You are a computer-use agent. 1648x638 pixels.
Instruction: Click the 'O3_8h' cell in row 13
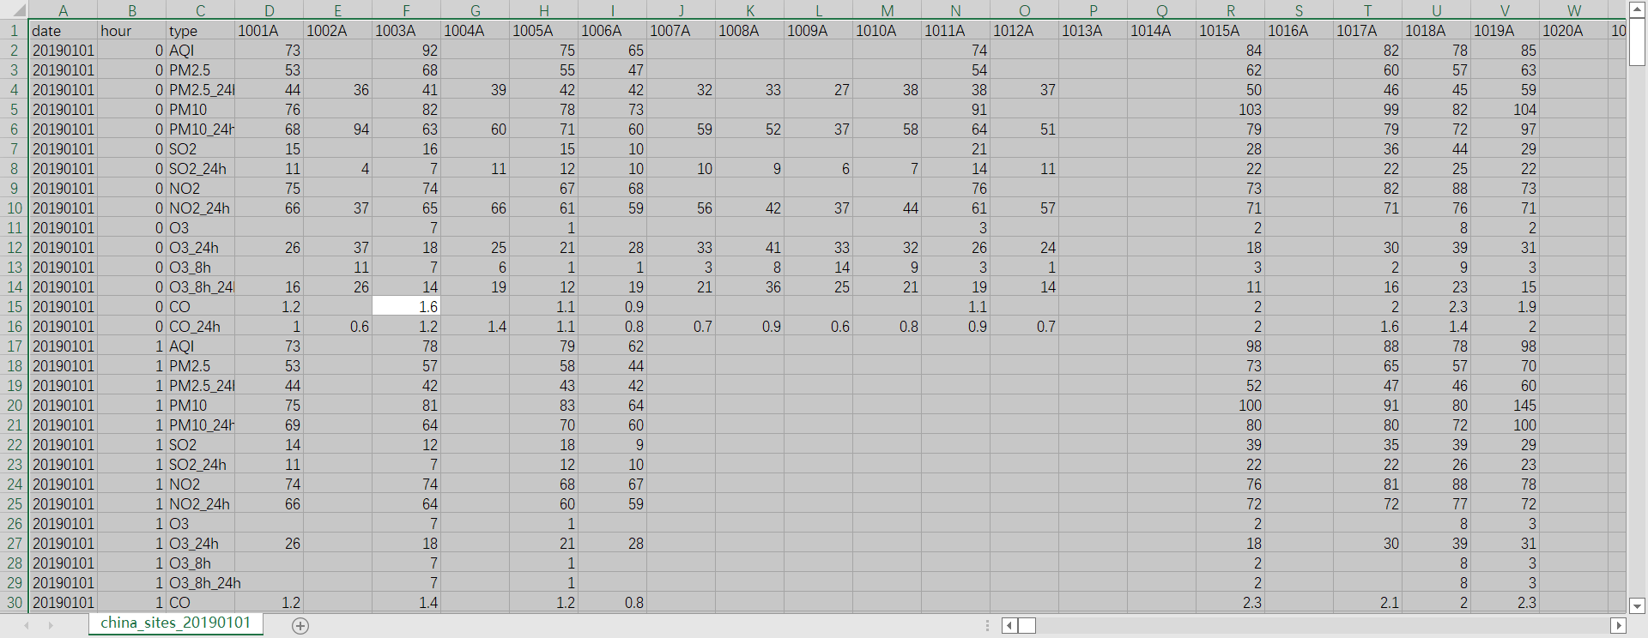click(201, 267)
